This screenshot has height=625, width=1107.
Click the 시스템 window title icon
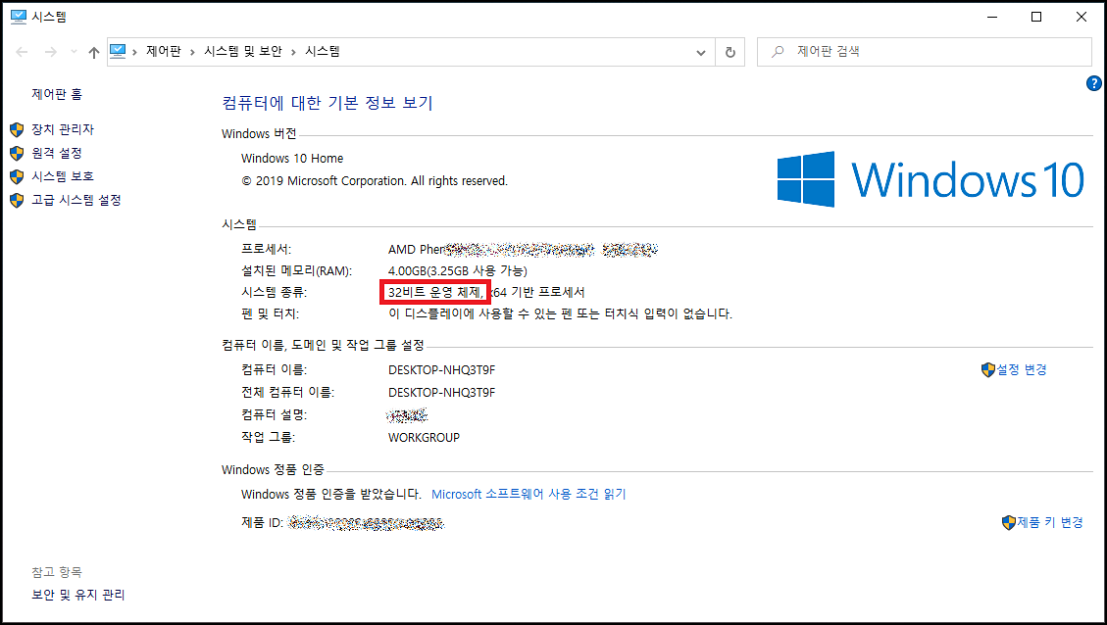19,17
